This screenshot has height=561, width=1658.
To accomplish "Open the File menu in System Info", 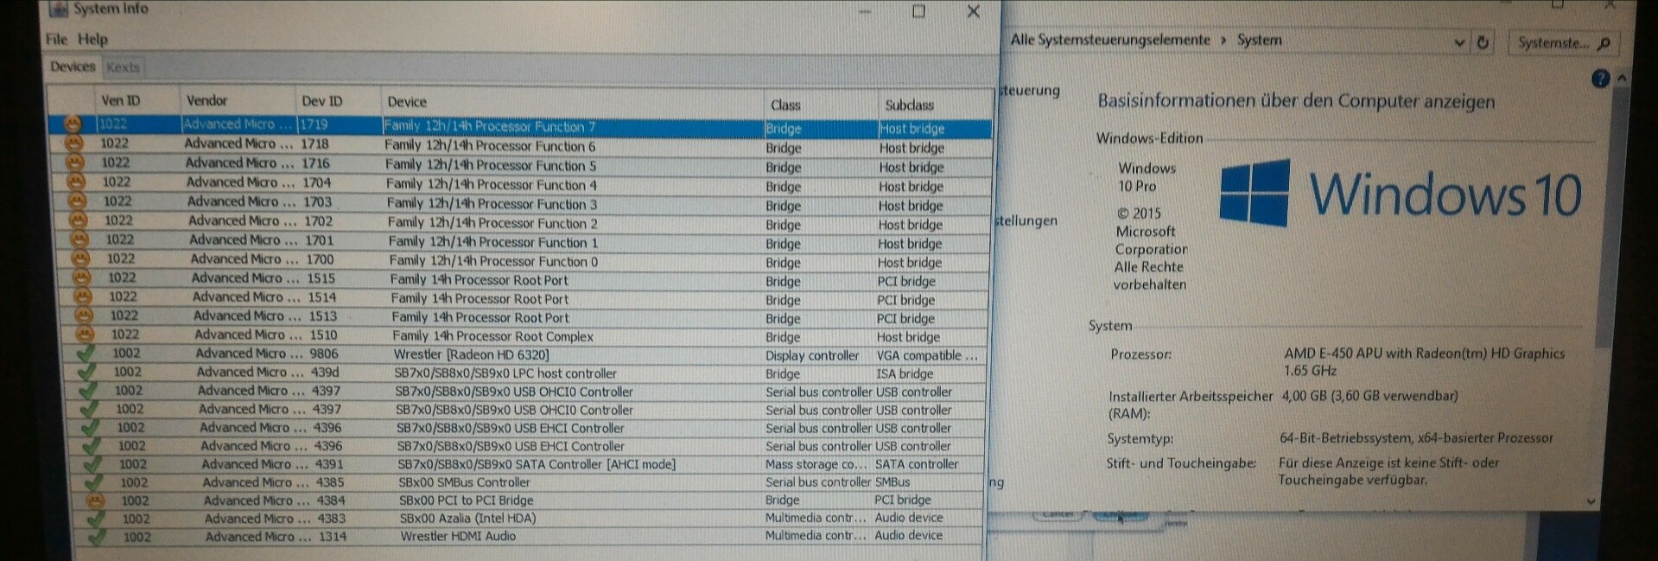I will 56,39.
